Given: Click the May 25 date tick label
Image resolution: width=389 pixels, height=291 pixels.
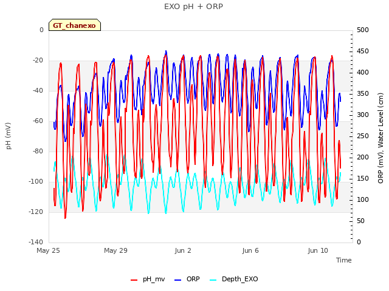Looking at the screenshot, I should point(48,250).
